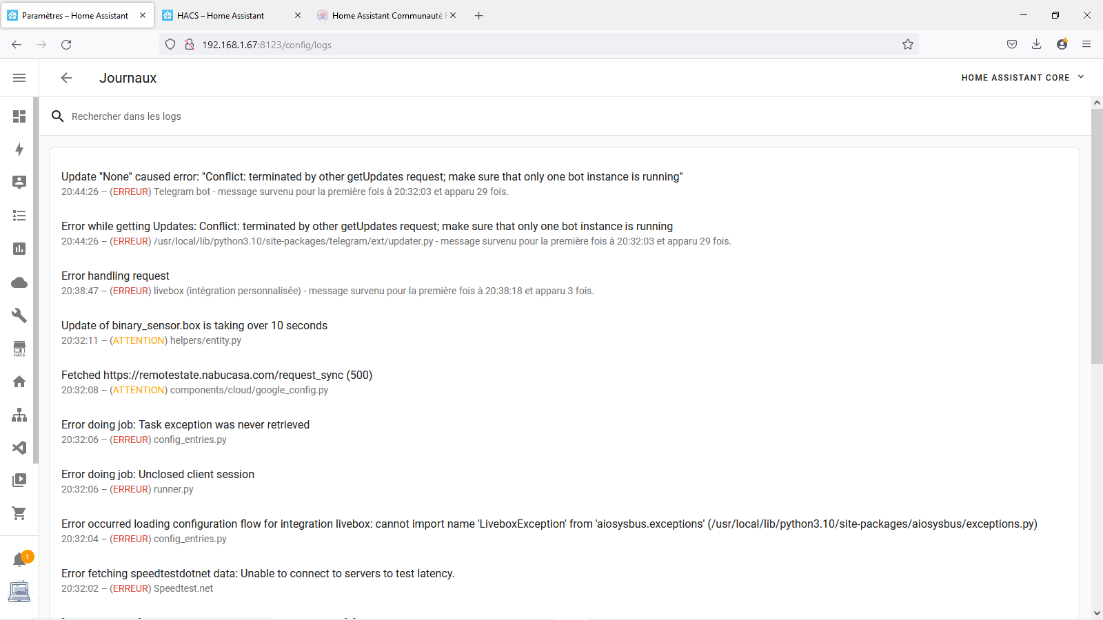Open the Studio Code Server sidebar icon
Viewport: 1103px width, 620px height.
click(x=19, y=448)
